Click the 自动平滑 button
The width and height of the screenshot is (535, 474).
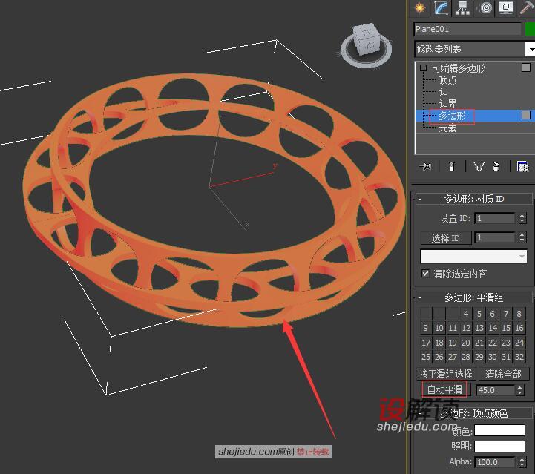click(444, 389)
